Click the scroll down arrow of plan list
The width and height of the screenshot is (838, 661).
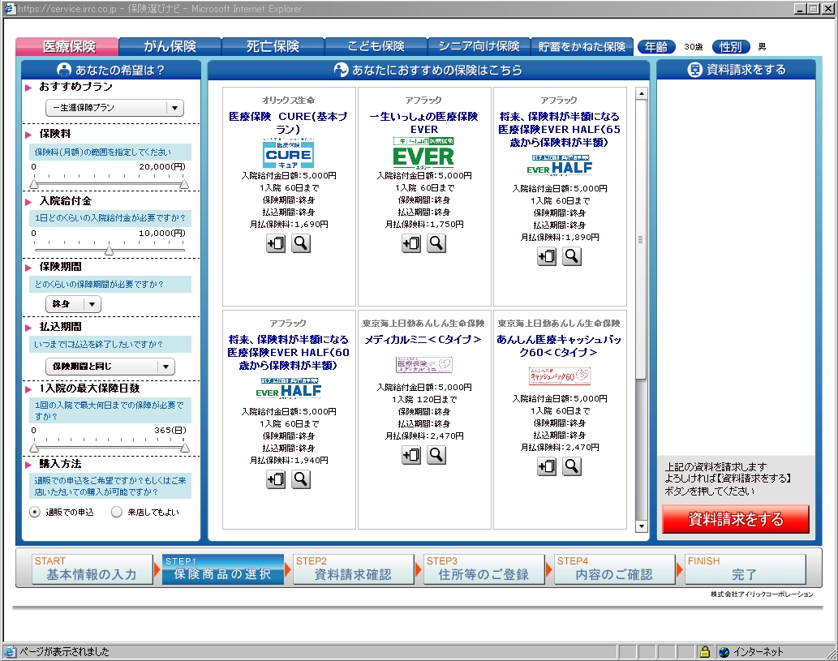coord(642,526)
